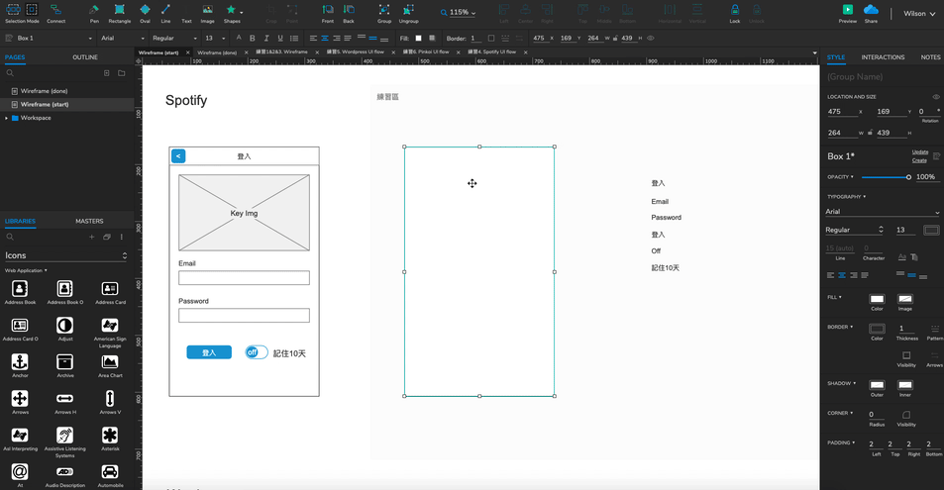Apply bullet list formatting
Image resolution: width=944 pixels, height=490 pixels.
[294, 38]
